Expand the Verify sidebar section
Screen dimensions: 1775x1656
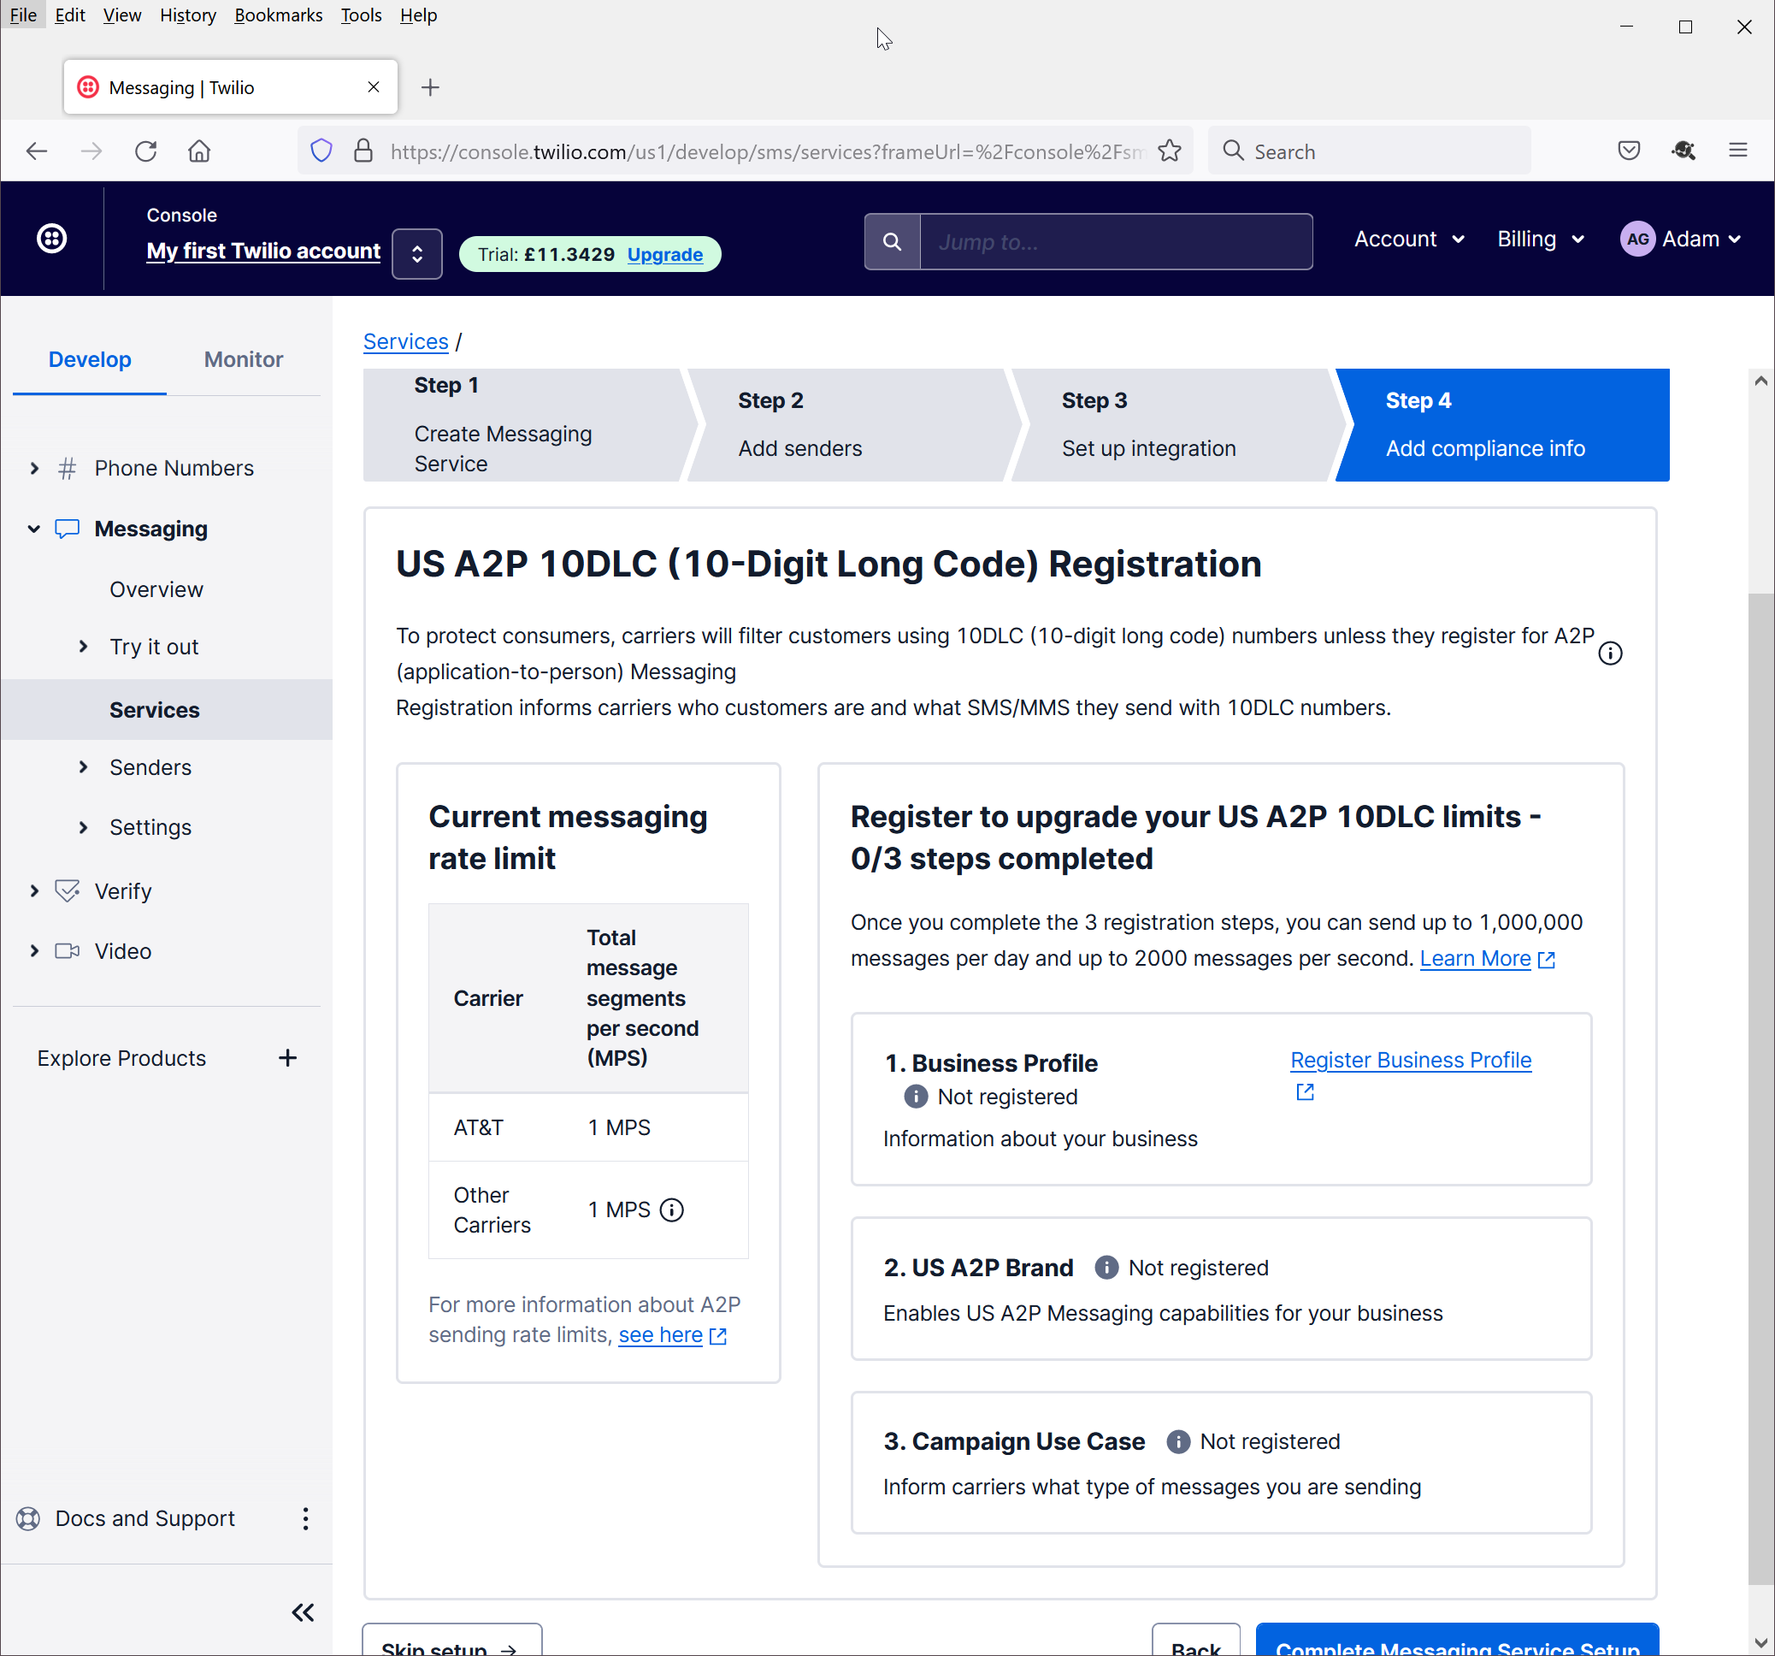[34, 891]
